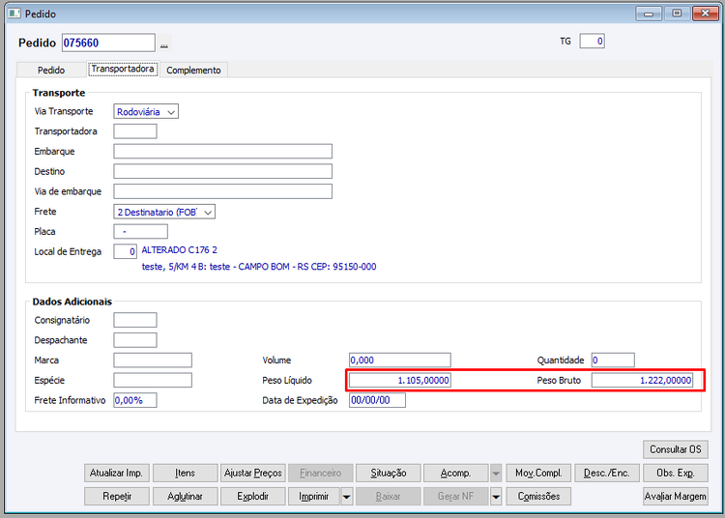725x518 pixels.
Task: Click the Ajustar Preços button
Action: pos(253,474)
